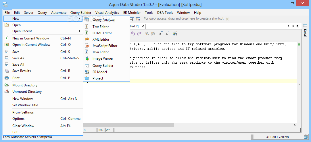Open the DBA Tools menu

165,13
